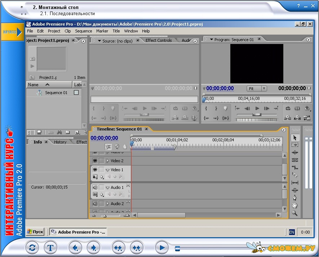Click Set DVD Marker in Timeline header

(117, 146)
